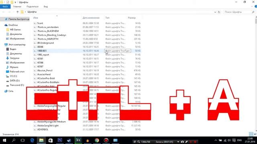Open OS (C:) drive in sidebar
Viewport: 257px width, 144px height.
(x=13, y=76)
